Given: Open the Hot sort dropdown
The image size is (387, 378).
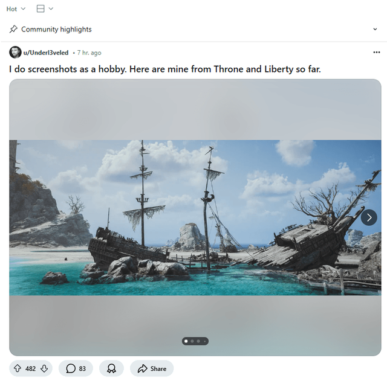Looking at the screenshot, I should [x=16, y=9].
